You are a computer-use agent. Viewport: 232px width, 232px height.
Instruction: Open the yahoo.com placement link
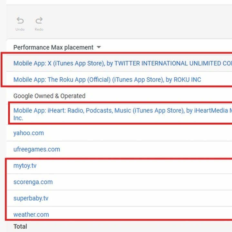[x=29, y=133]
